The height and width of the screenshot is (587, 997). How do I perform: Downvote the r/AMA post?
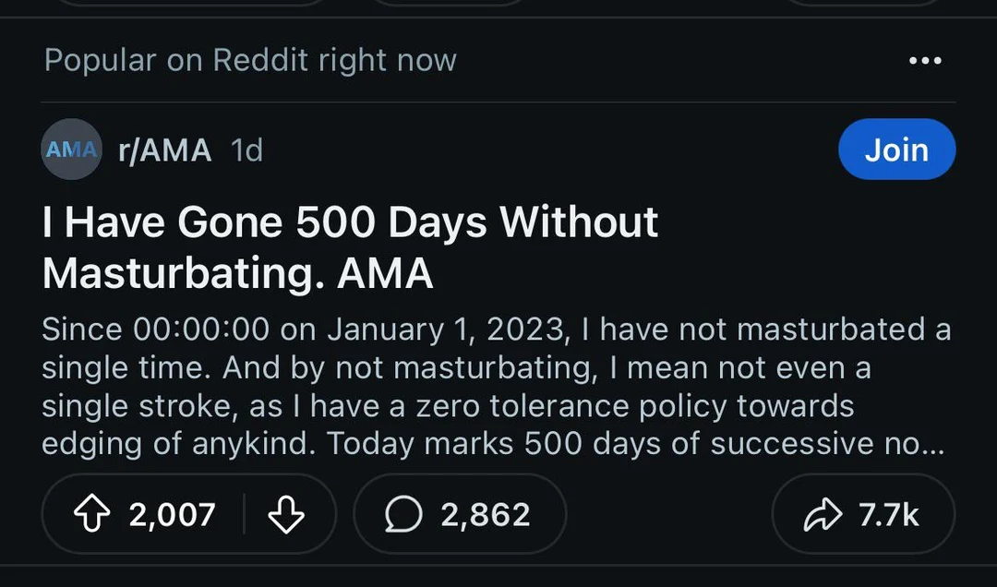point(285,515)
